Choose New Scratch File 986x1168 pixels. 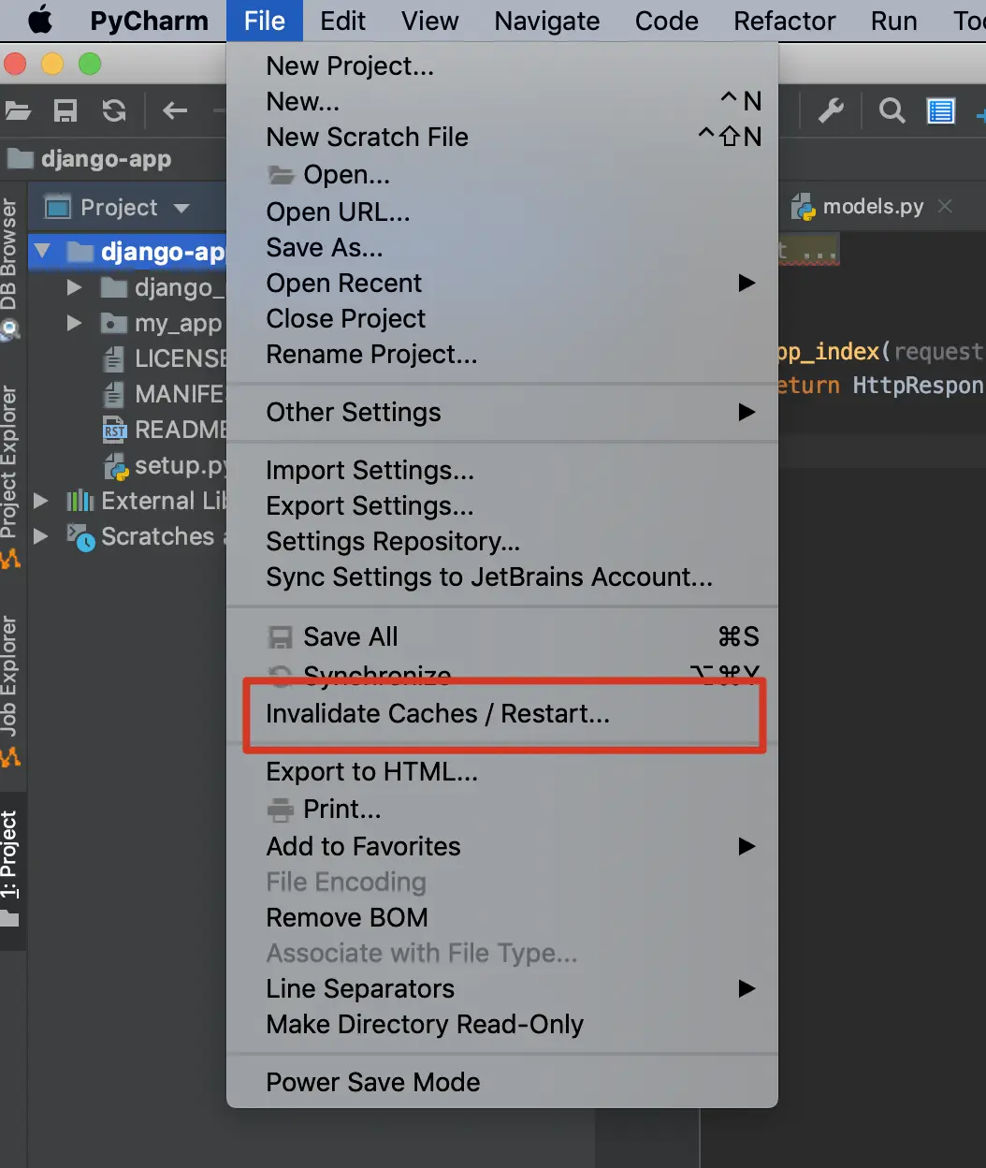[x=502, y=137]
